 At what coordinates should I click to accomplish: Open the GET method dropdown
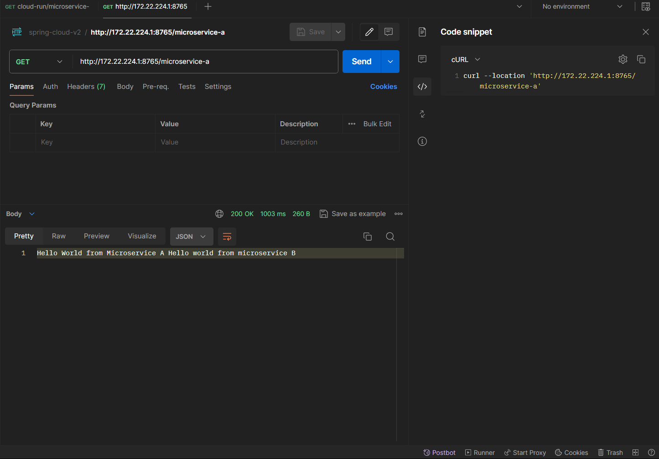41,62
